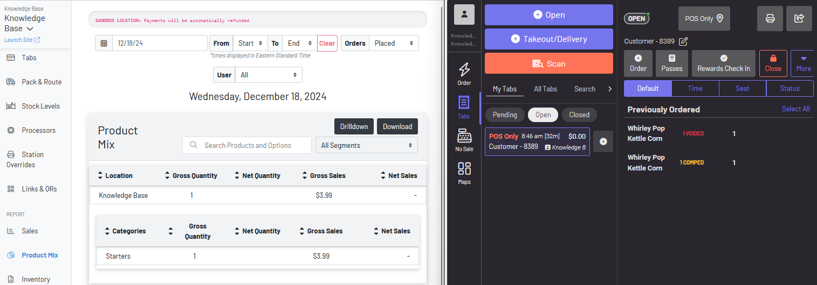Click the Drilldown button

pos(354,126)
